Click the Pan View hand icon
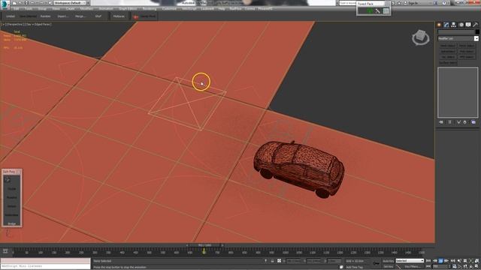 click(x=465, y=267)
